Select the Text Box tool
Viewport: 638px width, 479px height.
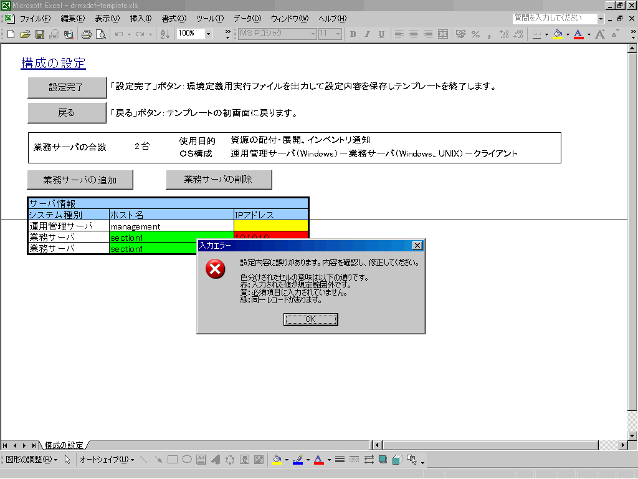click(x=201, y=460)
